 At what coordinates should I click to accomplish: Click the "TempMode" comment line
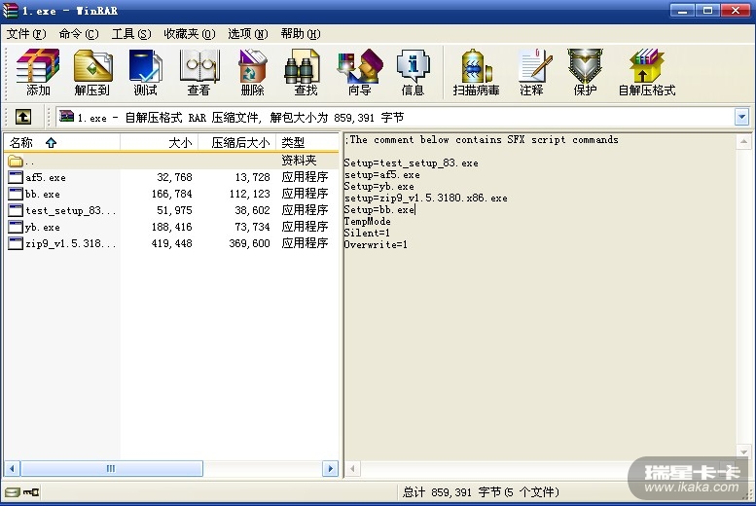coord(367,222)
